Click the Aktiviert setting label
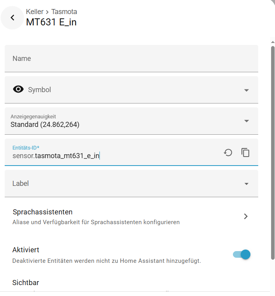Viewport: 275px width, 296px height. (x=26, y=250)
